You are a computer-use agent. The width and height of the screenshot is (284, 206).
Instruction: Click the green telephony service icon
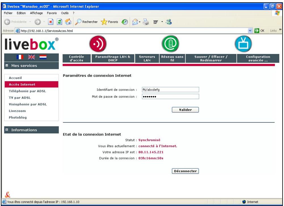click(170, 44)
